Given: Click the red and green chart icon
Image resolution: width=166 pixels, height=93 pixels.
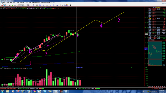Looking at the screenshot, I should tap(12, 5).
